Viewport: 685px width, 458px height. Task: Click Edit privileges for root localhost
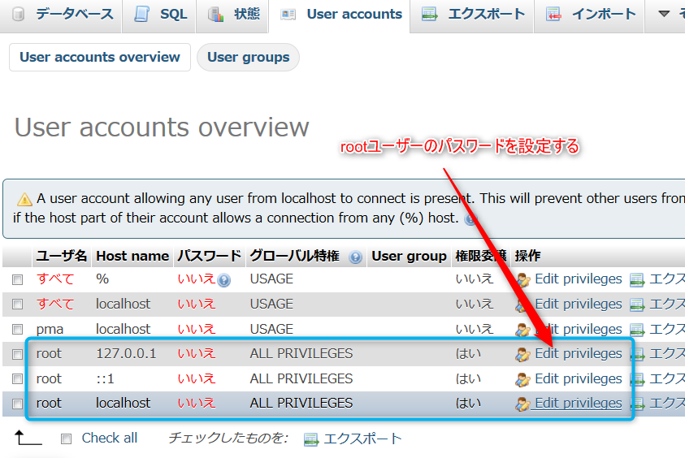578,403
